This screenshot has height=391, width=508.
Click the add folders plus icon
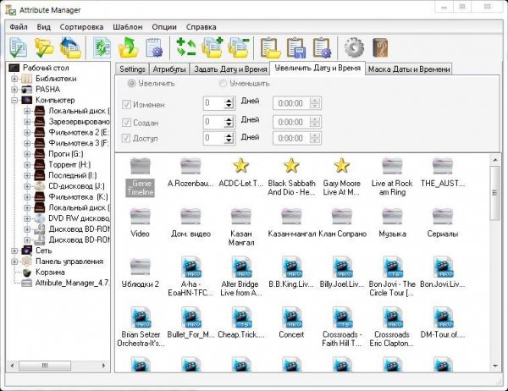pyautogui.click(x=213, y=48)
